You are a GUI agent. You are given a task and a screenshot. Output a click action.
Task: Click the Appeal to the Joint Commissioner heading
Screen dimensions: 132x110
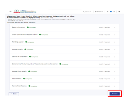pos(41,17)
